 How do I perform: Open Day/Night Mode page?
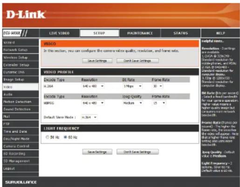click(21, 139)
